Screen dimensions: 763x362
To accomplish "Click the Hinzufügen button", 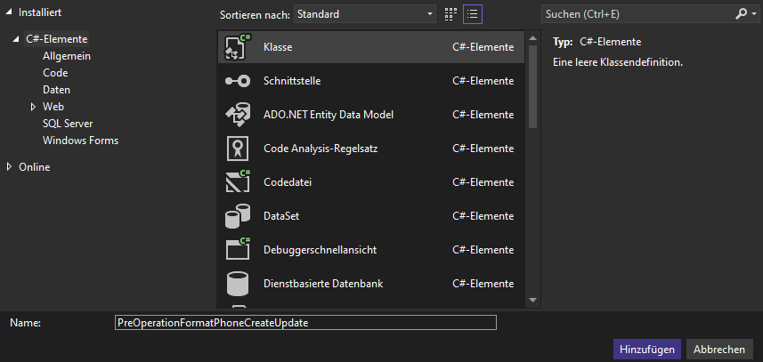I will (x=647, y=350).
